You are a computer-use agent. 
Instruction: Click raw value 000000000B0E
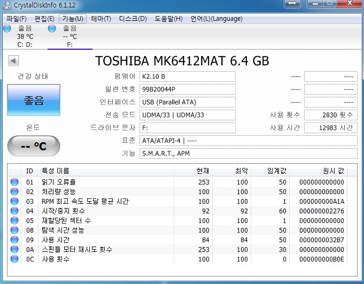(322, 259)
